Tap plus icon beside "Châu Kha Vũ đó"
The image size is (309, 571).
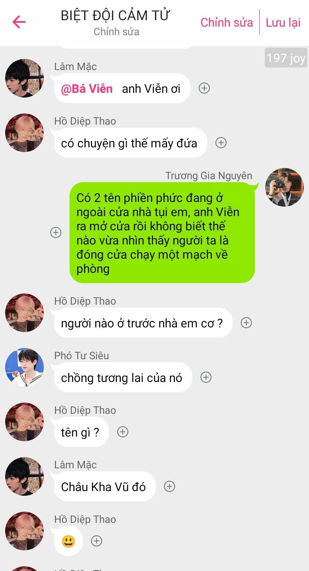170,486
